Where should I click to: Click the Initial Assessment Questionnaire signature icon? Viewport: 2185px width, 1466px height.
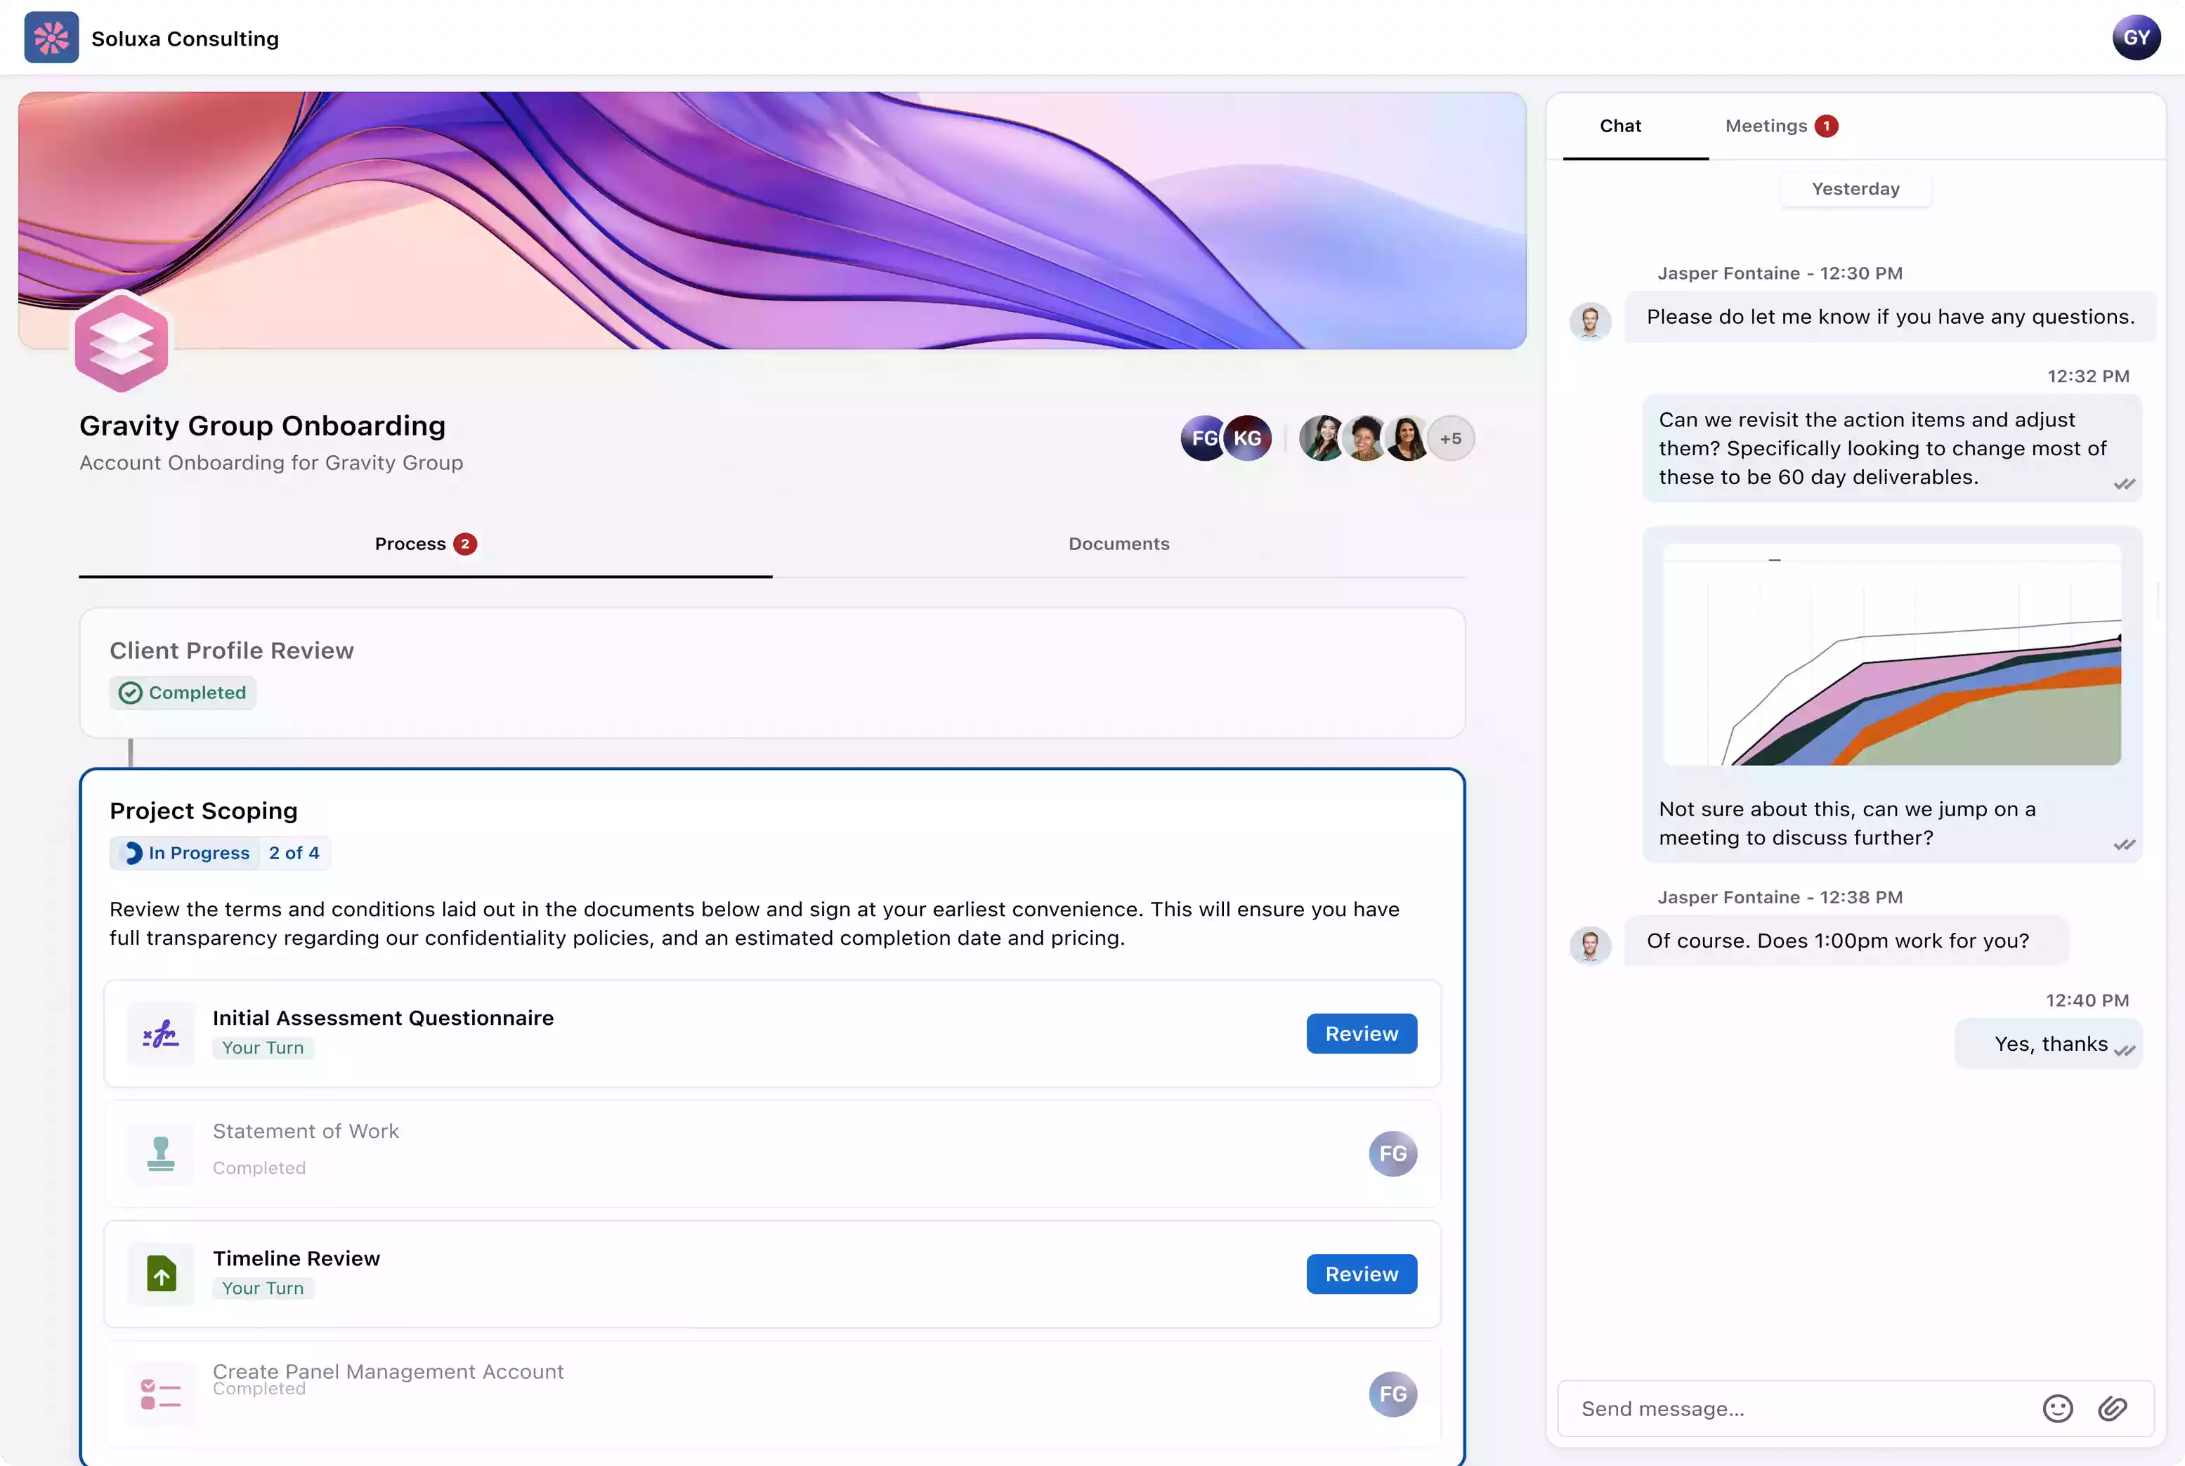(161, 1033)
